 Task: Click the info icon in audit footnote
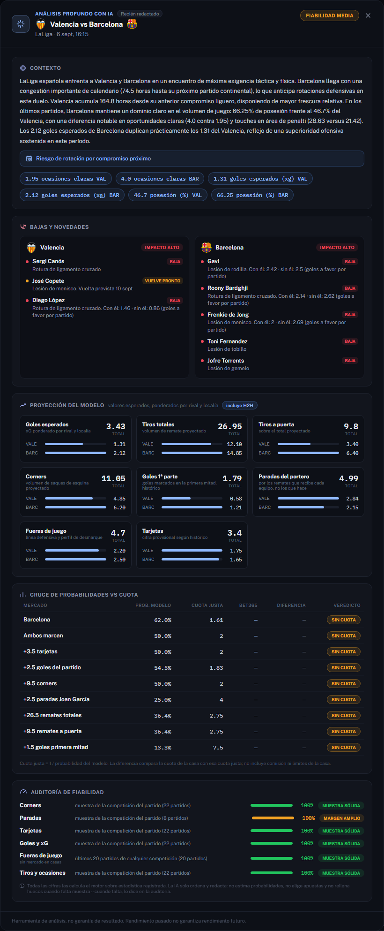(x=22, y=886)
